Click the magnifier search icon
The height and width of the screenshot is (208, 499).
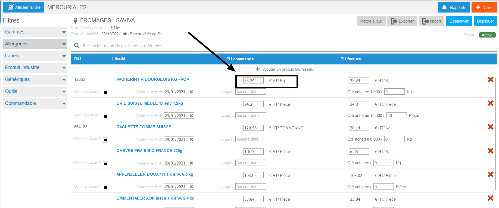pos(77,46)
